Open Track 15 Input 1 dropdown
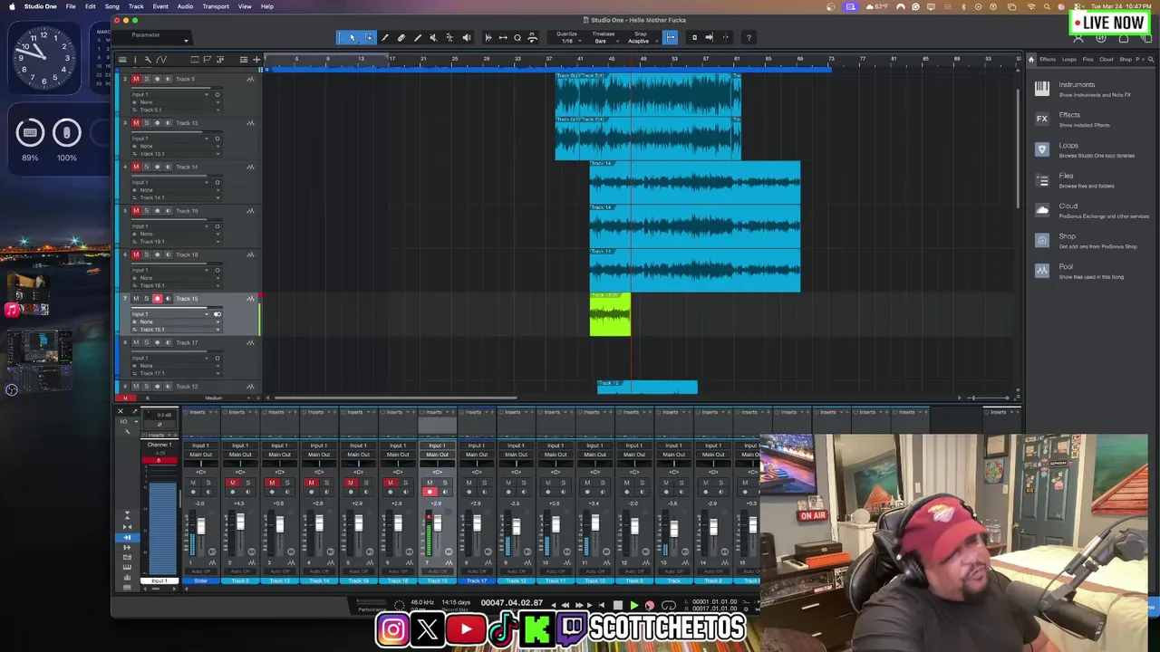This screenshot has width=1160, height=652. point(174,314)
